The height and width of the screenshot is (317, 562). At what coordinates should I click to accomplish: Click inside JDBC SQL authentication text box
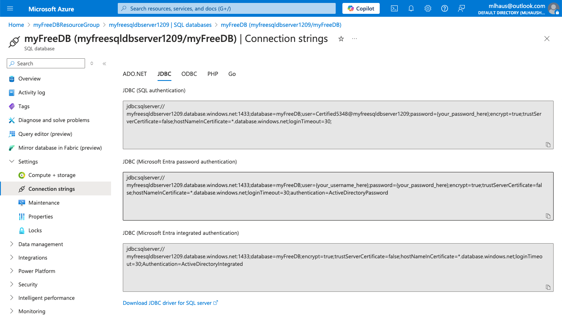tap(338, 125)
